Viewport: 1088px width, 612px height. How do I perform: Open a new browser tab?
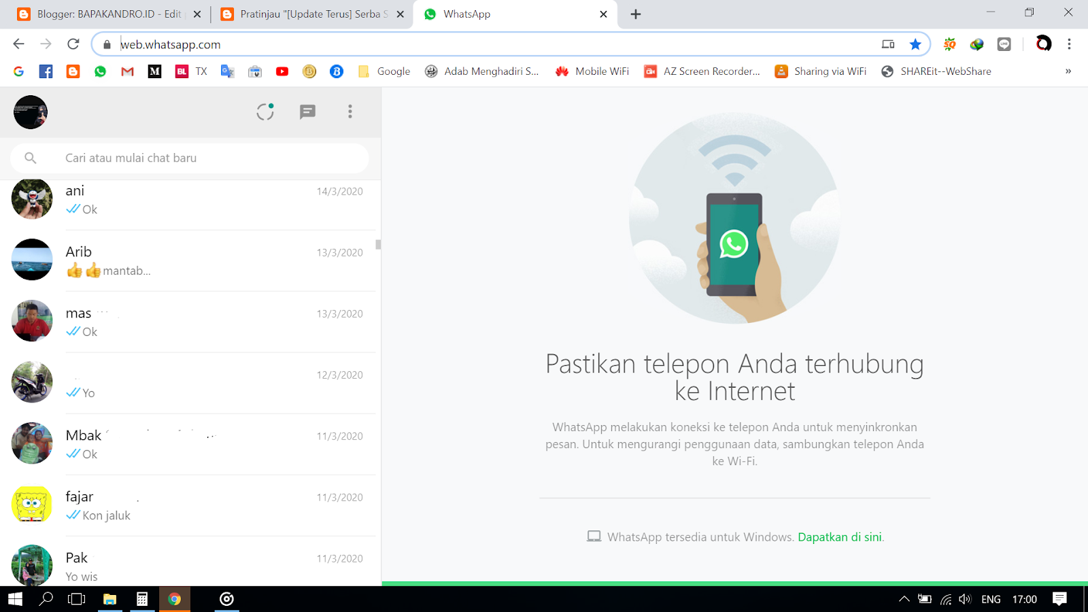(x=636, y=14)
